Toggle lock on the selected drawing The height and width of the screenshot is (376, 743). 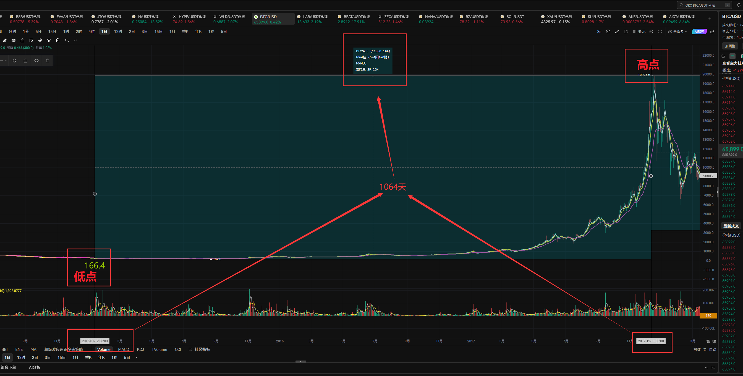(x=25, y=61)
